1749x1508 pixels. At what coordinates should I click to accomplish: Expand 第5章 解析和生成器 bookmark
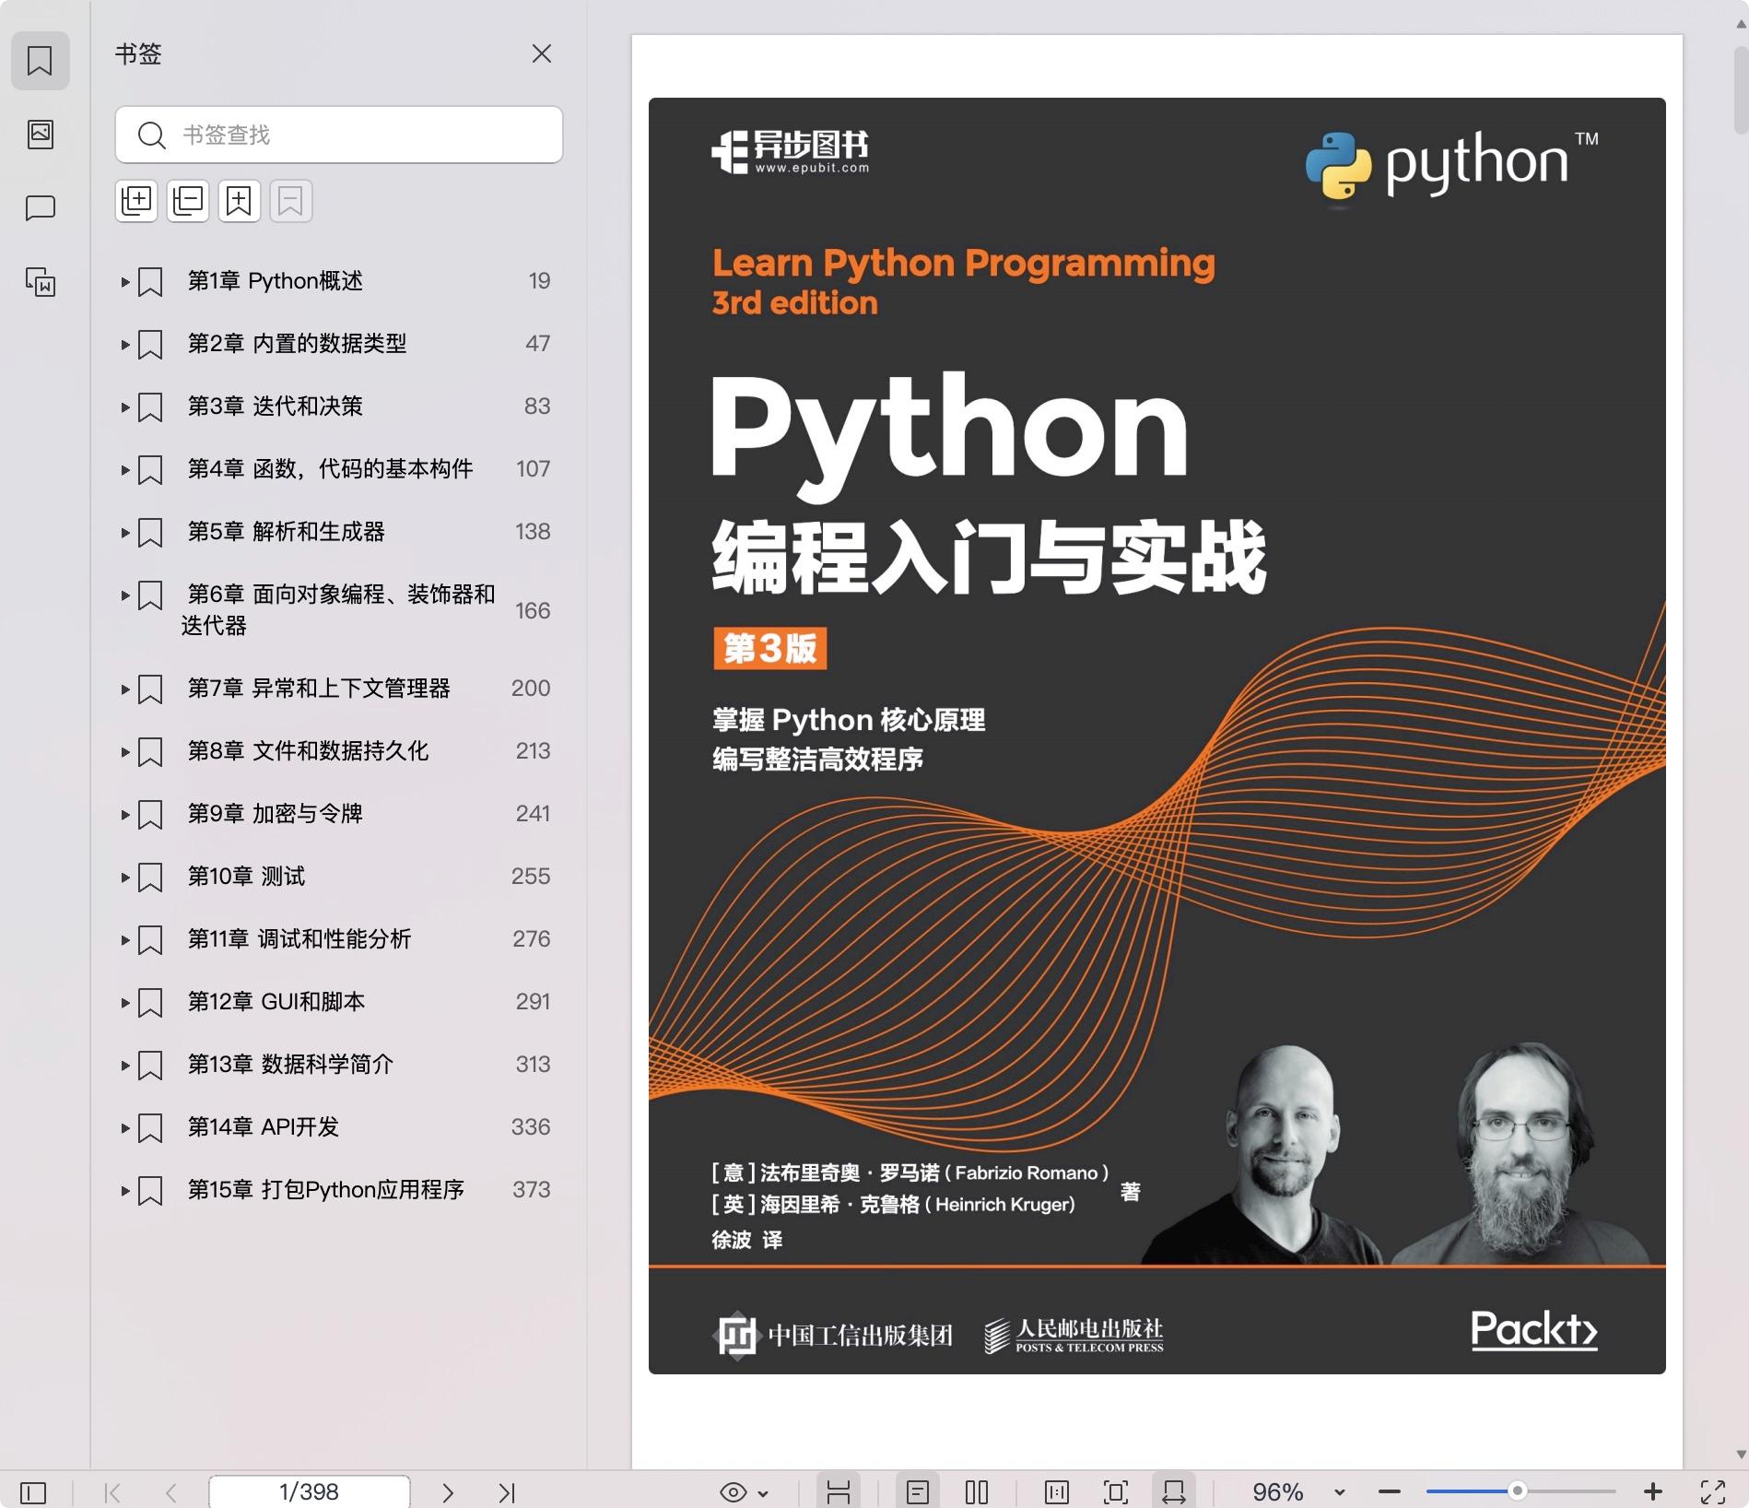[x=125, y=532]
